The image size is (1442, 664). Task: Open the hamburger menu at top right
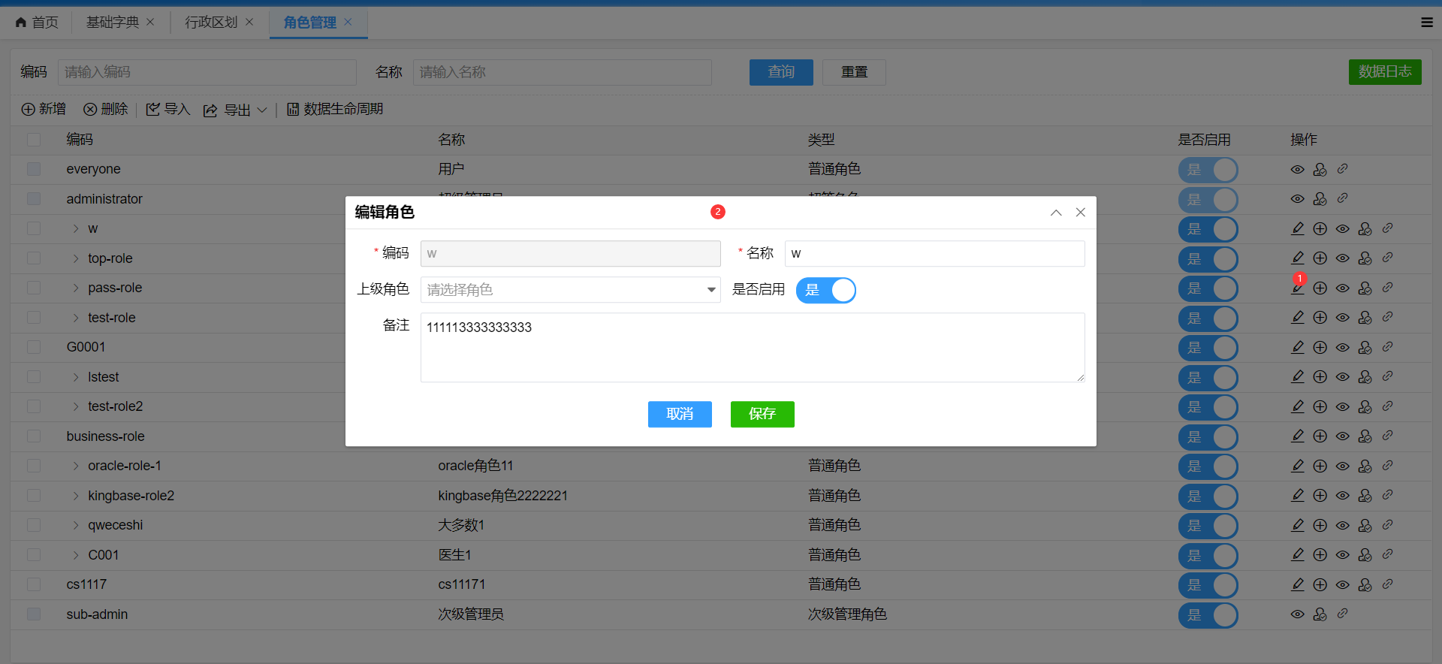tap(1427, 23)
